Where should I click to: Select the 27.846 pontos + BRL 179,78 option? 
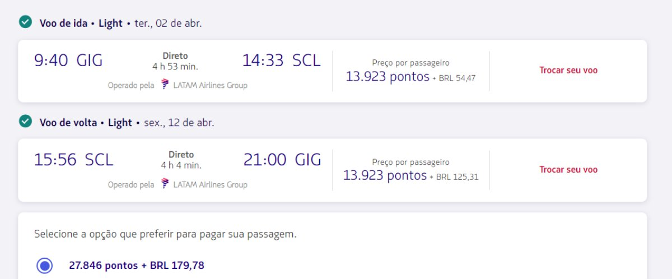tap(44, 266)
